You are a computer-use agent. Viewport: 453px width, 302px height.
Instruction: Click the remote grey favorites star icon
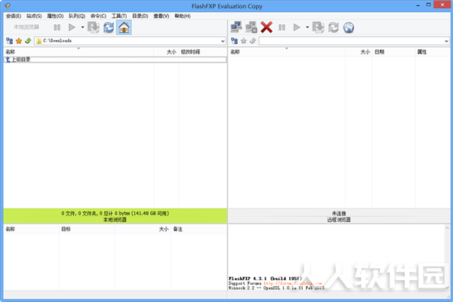coord(244,41)
